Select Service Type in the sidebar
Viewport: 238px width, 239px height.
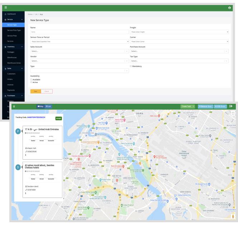[13, 25]
